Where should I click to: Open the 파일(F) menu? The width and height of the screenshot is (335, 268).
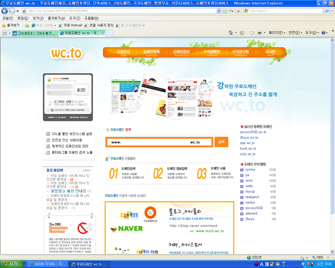pyautogui.click(x=8, y=18)
